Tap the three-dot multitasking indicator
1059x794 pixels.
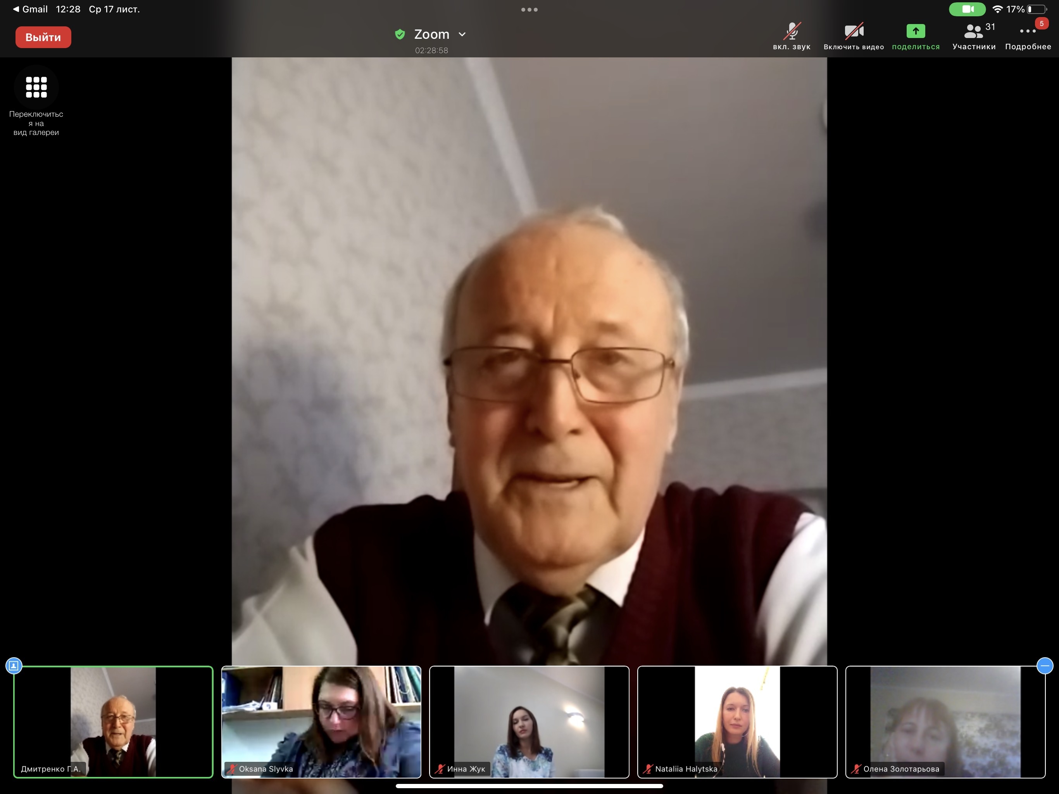pos(529,10)
